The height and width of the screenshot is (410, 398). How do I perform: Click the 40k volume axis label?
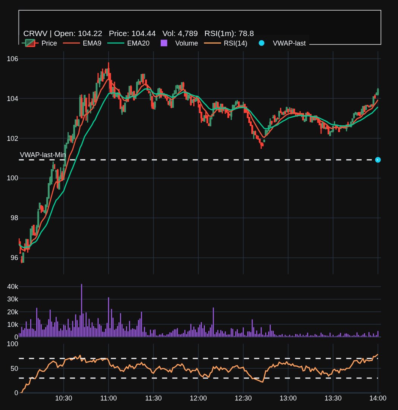coord(13,287)
